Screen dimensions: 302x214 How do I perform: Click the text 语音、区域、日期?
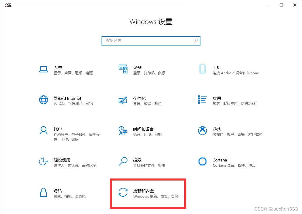tap(147, 135)
